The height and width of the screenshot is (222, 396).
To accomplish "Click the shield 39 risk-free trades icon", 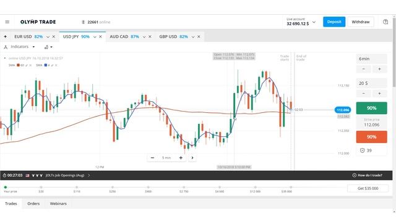I will (x=362, y=150).
